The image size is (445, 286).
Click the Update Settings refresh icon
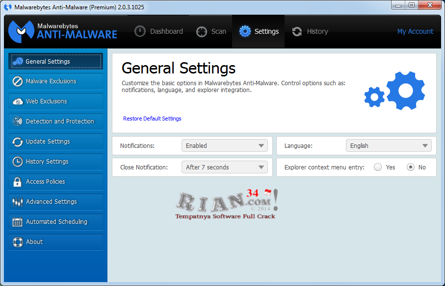point(18,142)
